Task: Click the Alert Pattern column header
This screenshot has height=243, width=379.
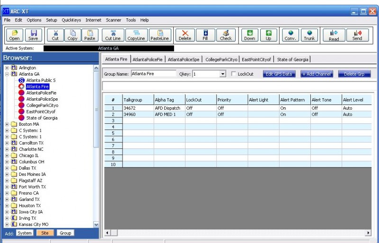Action: [x=295, y=100]
